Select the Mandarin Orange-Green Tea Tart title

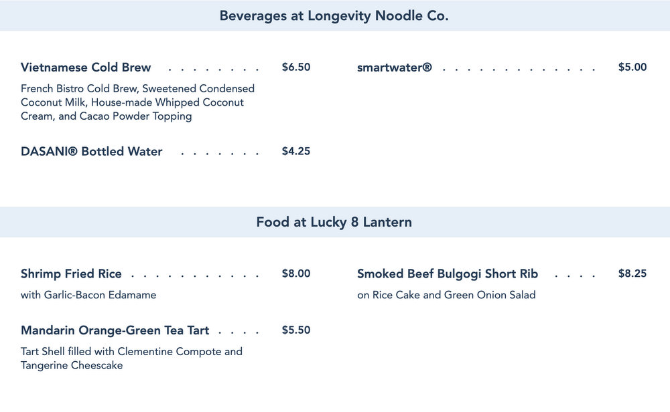coord(115,330)
